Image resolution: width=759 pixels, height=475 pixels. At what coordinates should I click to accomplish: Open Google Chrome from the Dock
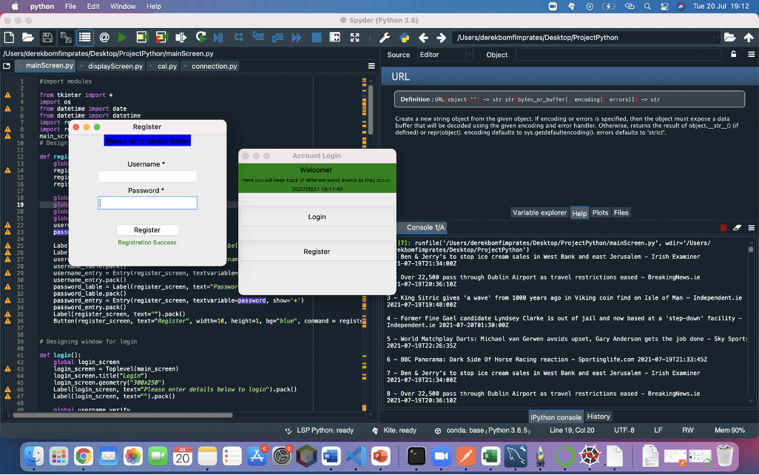[x=84, y=456]
